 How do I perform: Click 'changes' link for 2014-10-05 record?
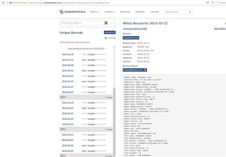[x=91, y=108]
